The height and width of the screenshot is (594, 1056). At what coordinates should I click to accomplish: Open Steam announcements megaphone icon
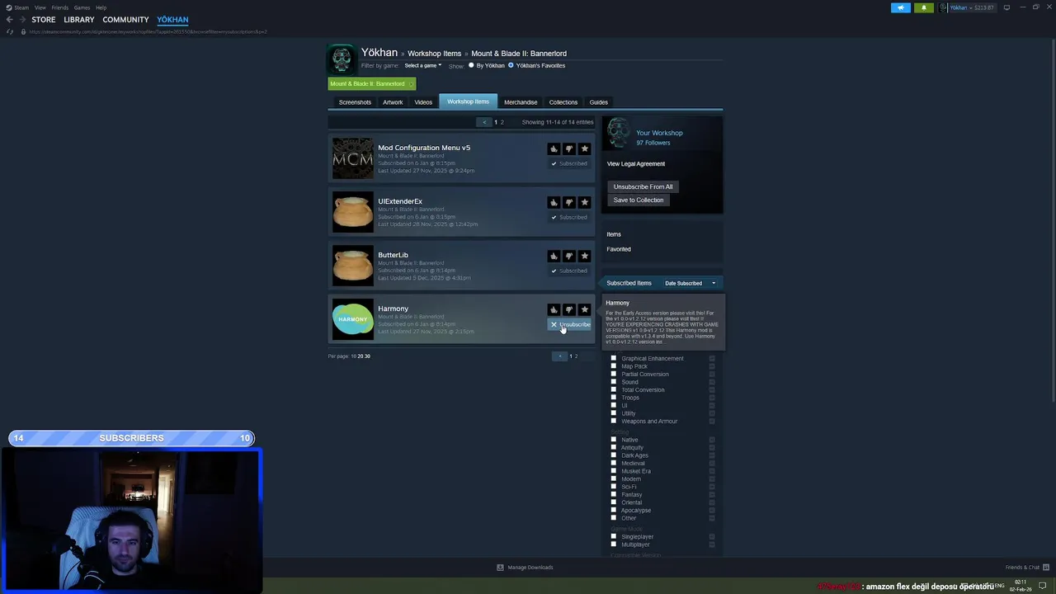point(901,7)
